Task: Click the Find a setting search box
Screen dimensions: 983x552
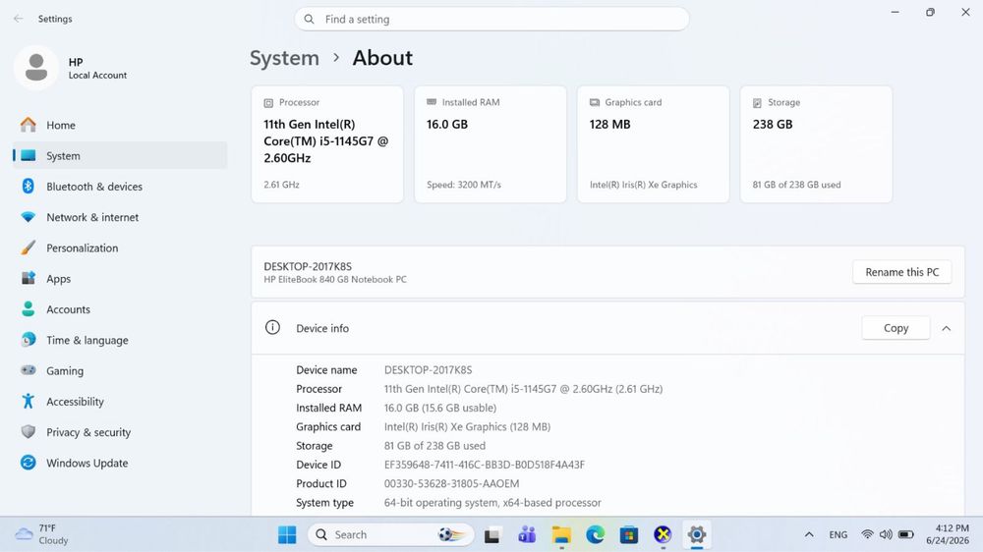Action: [491, 19]
